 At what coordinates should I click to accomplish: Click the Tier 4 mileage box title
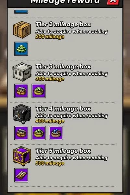click(x=63, y=109)
